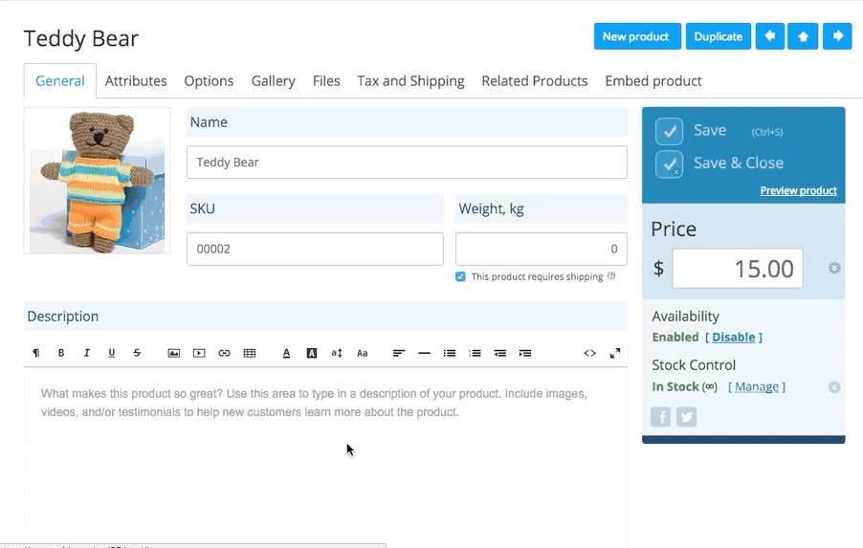This screenshot has height=548, width=863.
Task: Switch to the Attributes tab
Action: coord(136,81)
